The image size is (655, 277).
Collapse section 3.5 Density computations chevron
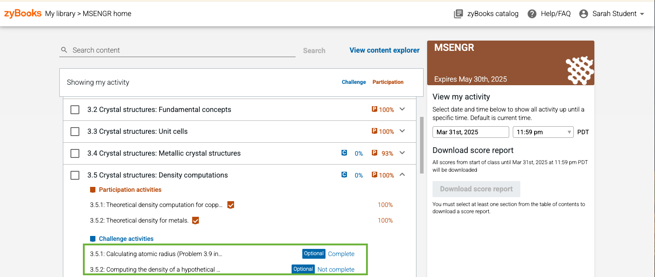pos(402,174)
